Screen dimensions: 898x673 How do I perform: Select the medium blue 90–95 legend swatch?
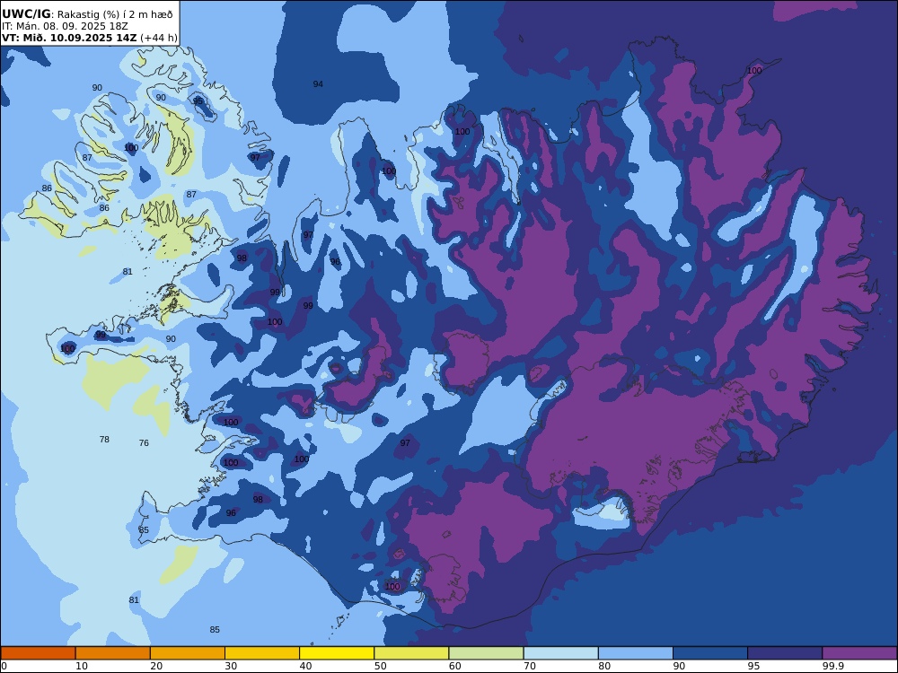[x=710, y=653]
